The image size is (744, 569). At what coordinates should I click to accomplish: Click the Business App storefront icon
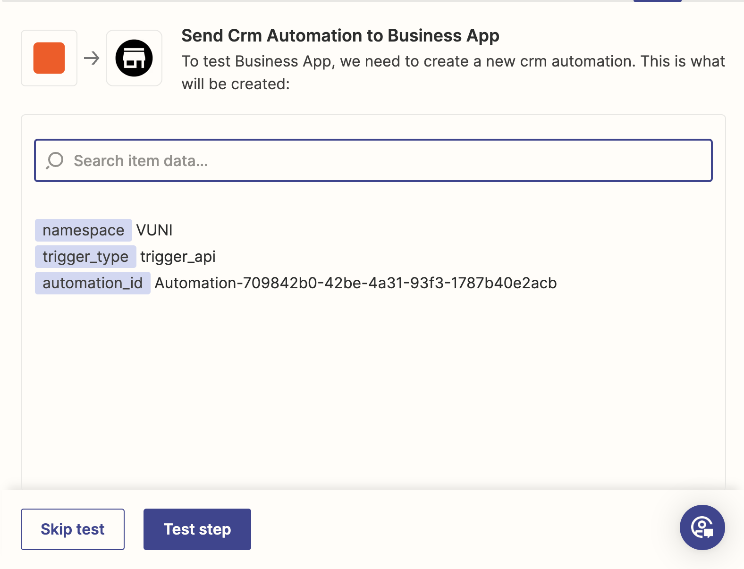(134, 58)
